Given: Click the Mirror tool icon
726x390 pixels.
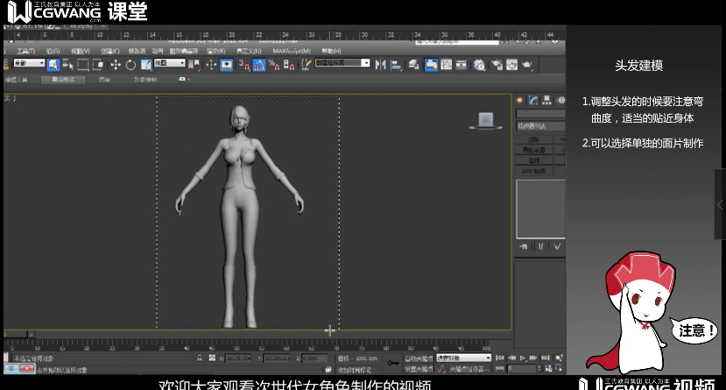Looking at the screenshot, I should (x=380, y=65).
